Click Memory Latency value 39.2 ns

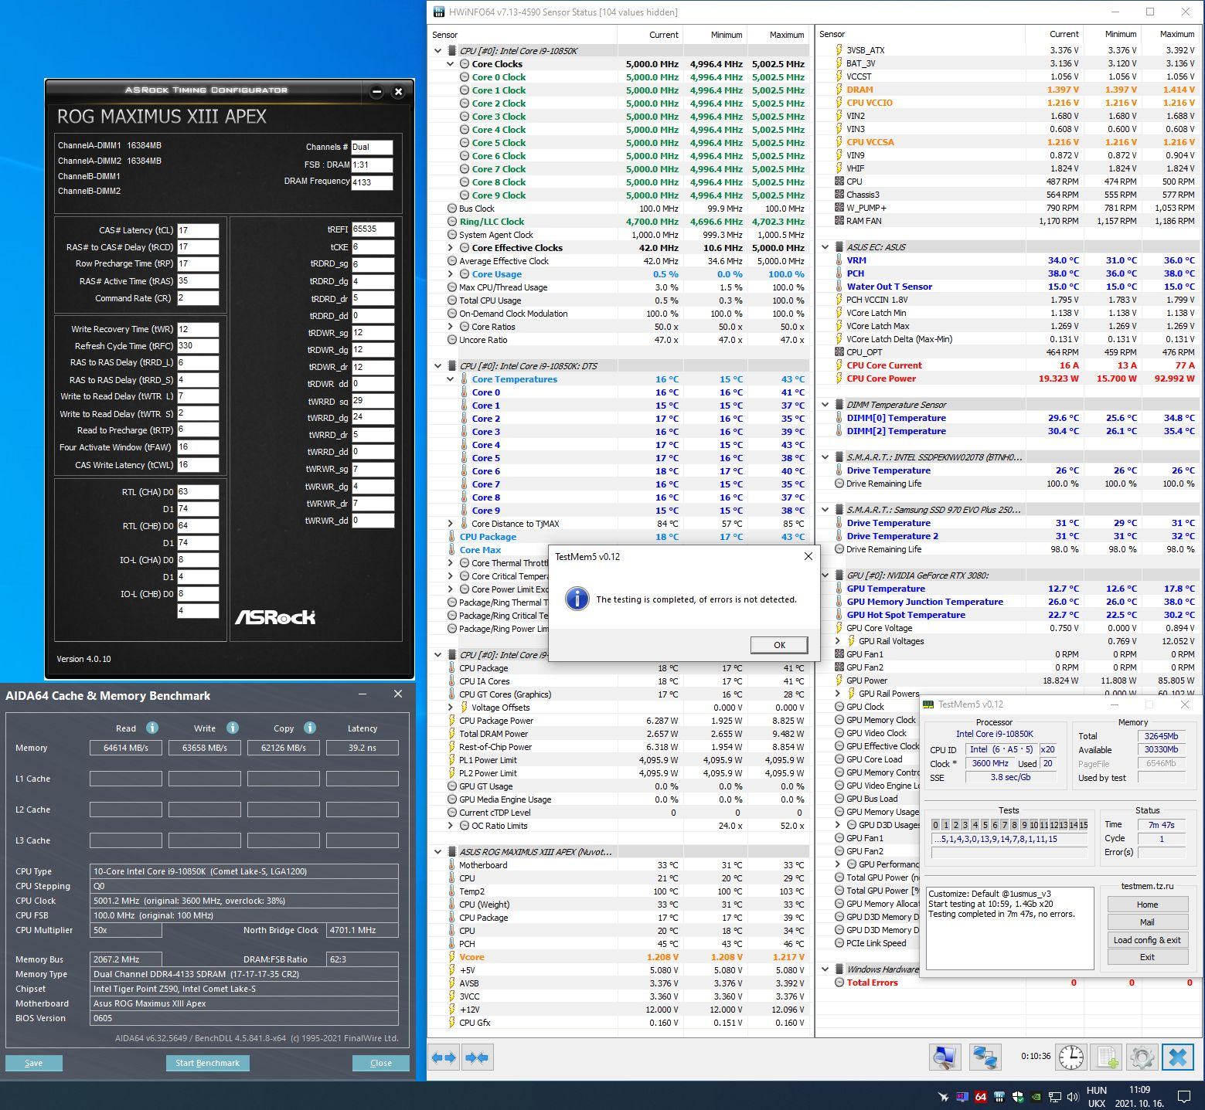pyautogui.click(x=362, y=748)
